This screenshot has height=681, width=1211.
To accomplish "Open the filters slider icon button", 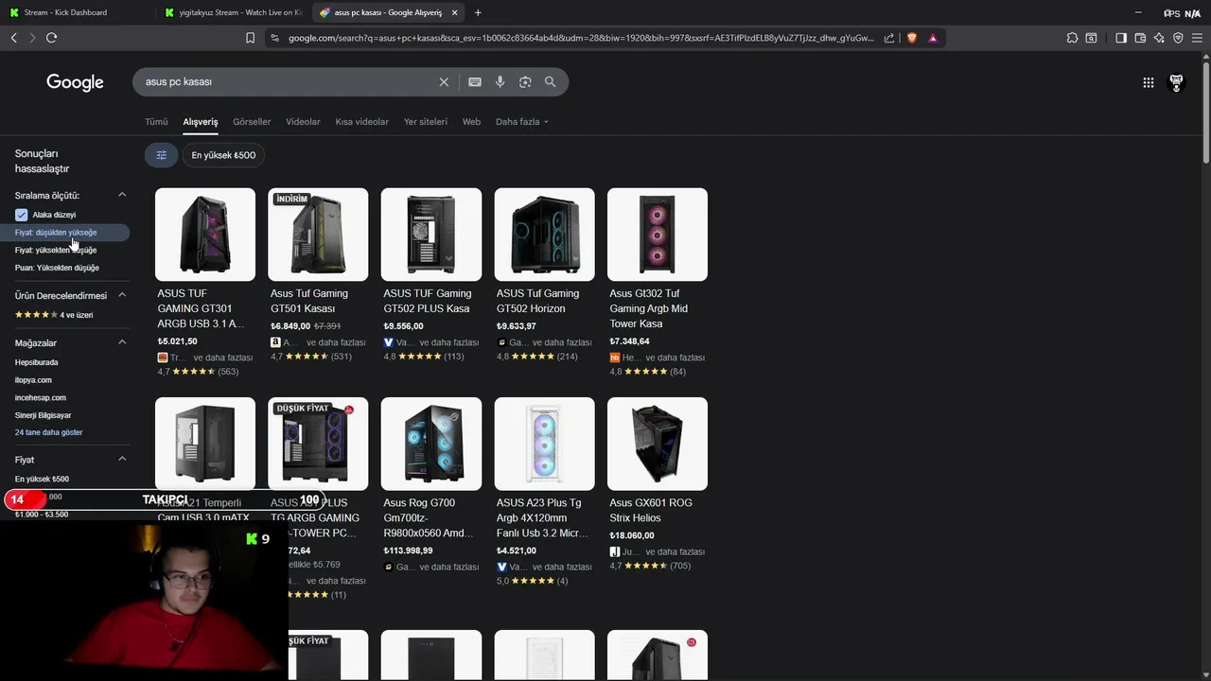I will (x=161, y=155).
